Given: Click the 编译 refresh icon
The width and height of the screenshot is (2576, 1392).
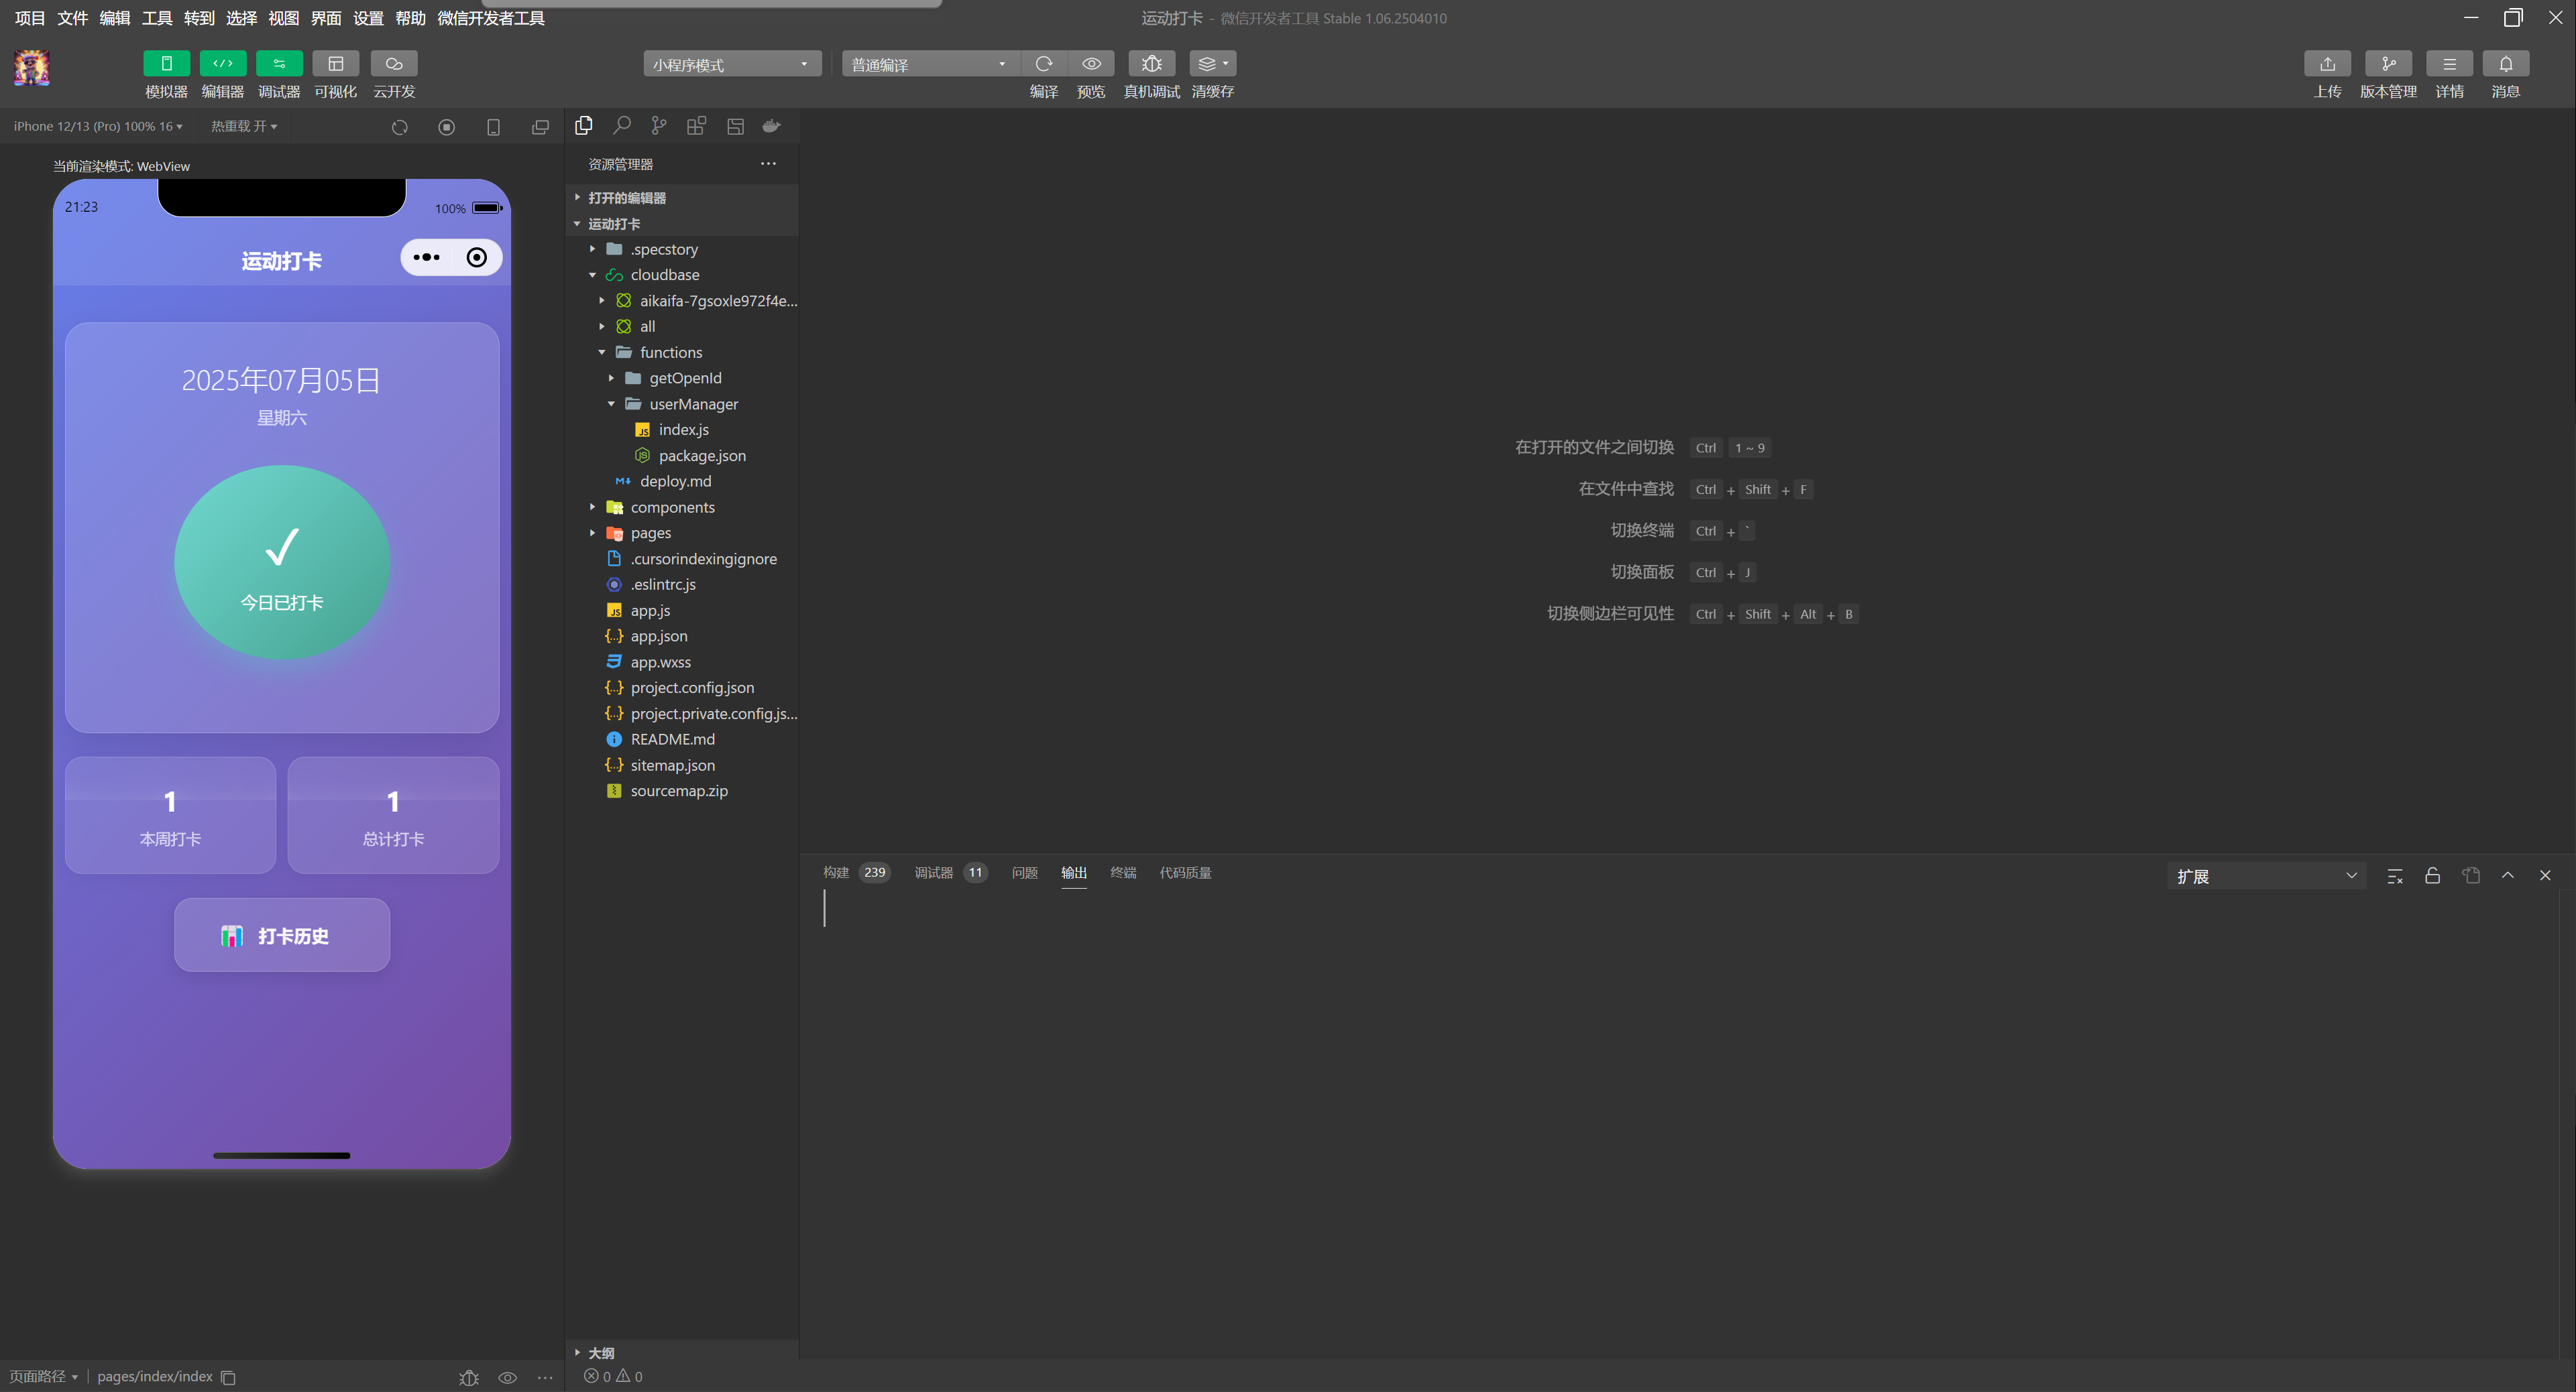Looking at the screenshot, I should 1043,64.
